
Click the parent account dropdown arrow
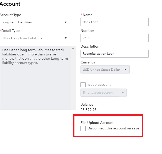click(x=123, y=93)
